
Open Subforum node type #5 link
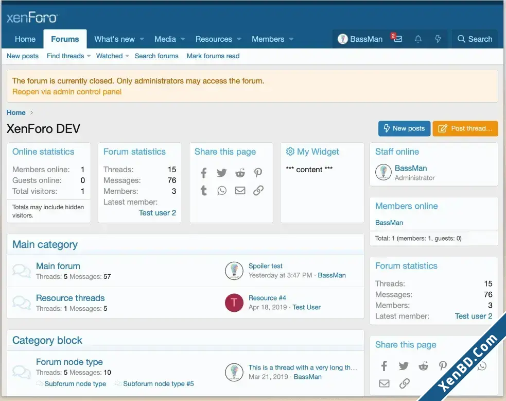159,383
